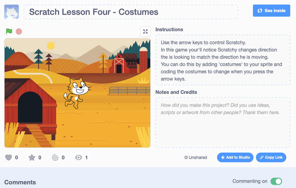This screenshot has width=296, height=188.
Task: Copy the project link
Action: (271, 157)
